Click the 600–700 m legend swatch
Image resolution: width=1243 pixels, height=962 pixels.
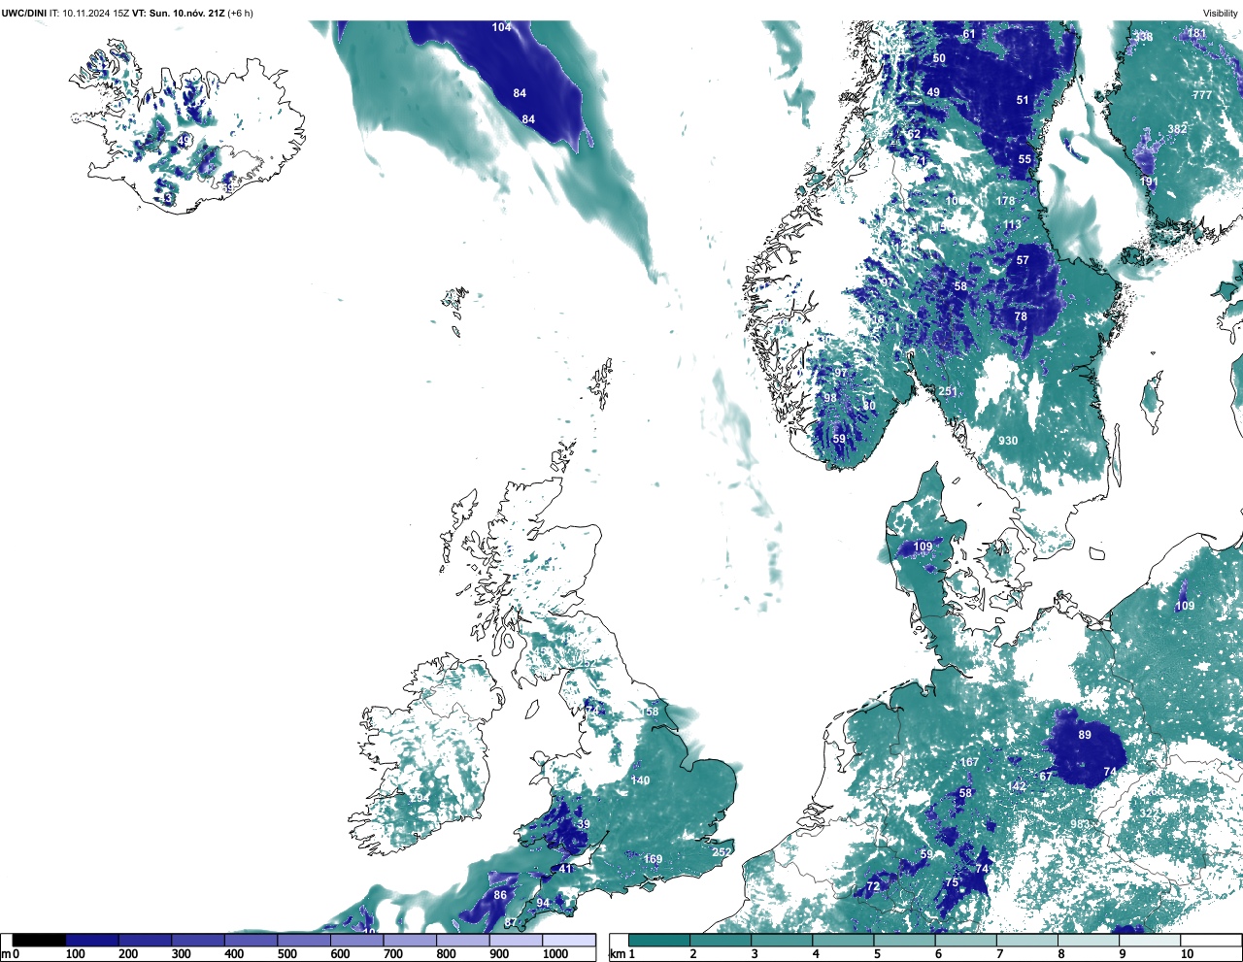click(x=357, y=940)
